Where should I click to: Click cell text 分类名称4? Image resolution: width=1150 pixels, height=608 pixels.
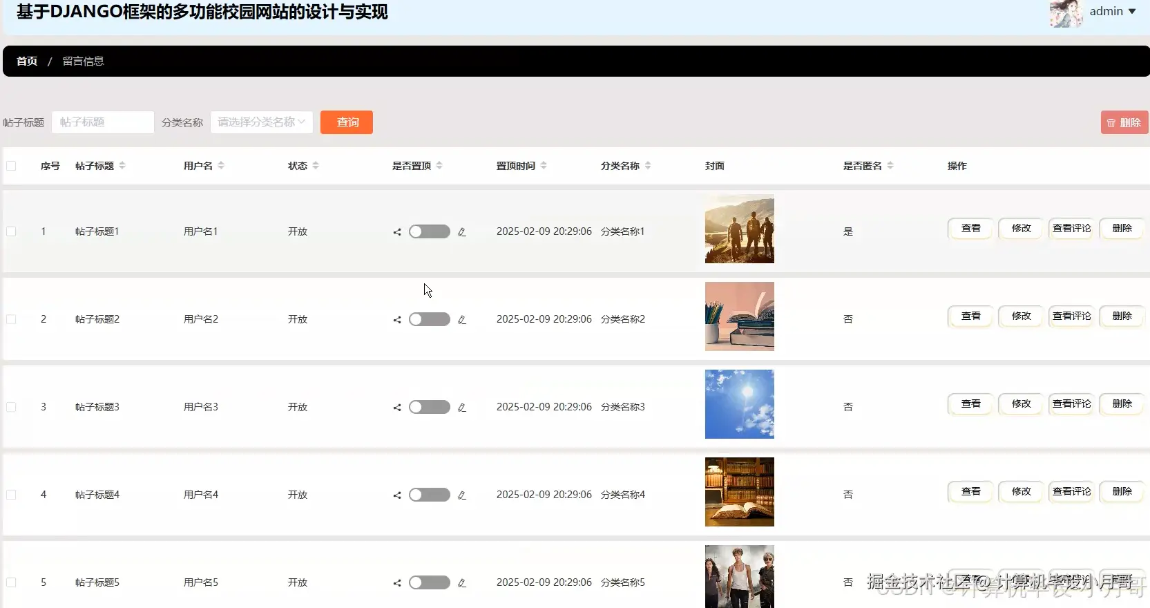pyautogui.click(x=623, y=495)
